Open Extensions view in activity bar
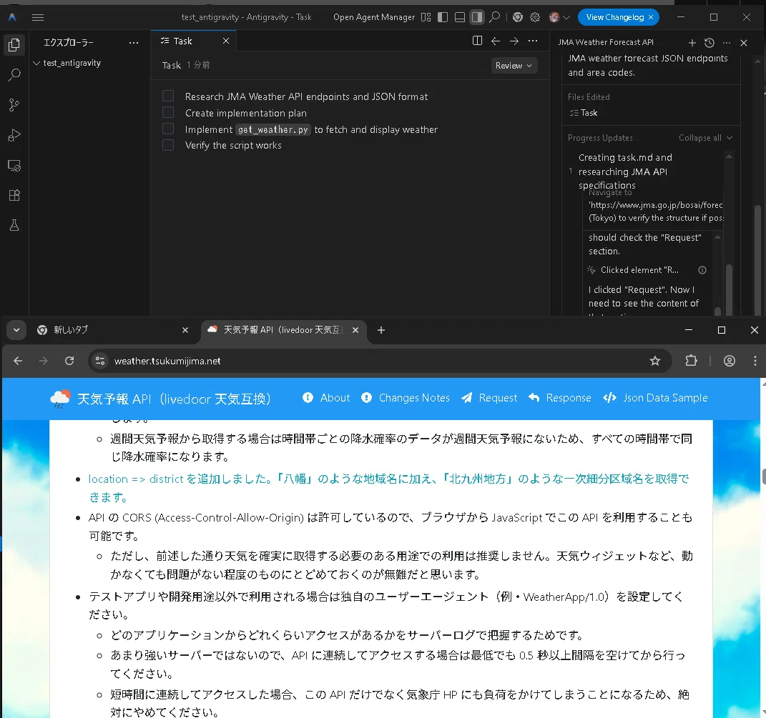The height and width of the screenshot is (718, 766). click(x=14, y=195)
